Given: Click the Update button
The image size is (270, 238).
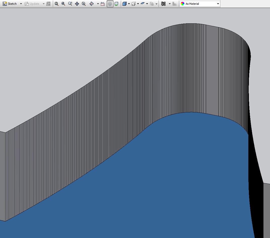Looking at the screenshot, I should pyautogui.click(x=32, y=4).
